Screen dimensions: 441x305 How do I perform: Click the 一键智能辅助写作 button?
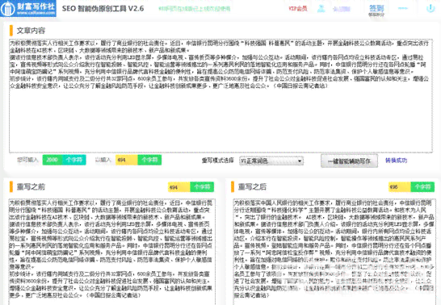349,161
